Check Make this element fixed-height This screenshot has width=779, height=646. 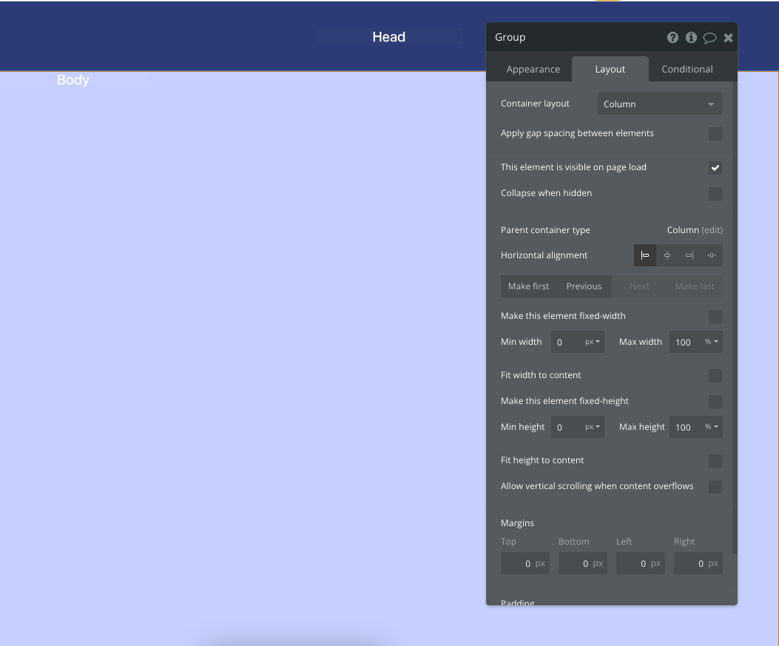[715, 402]
